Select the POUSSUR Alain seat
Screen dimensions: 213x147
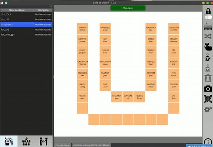tap(174, 86)
